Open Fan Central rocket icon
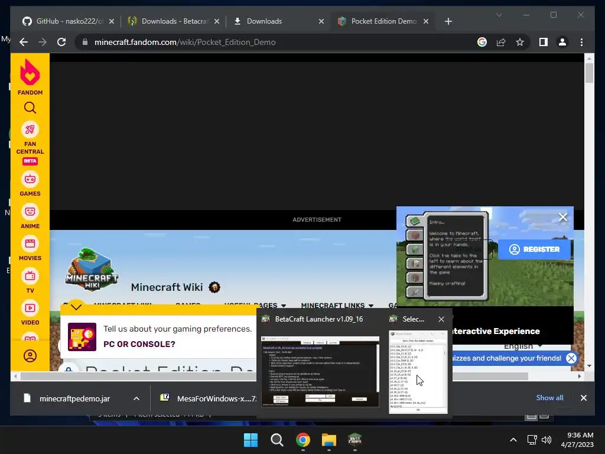Viewport: 605px width, 454px height. tap(30, 129)
